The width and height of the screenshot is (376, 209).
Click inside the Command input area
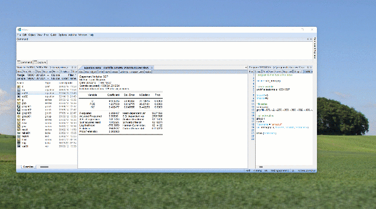tap(164, 50)
